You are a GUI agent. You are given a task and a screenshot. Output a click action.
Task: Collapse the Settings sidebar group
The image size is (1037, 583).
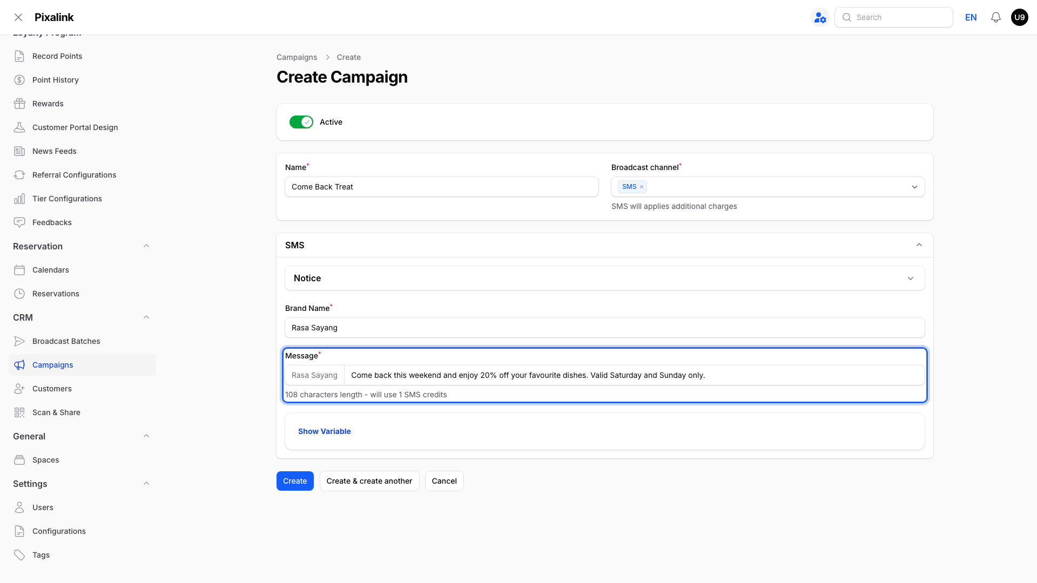pos(146,484)
